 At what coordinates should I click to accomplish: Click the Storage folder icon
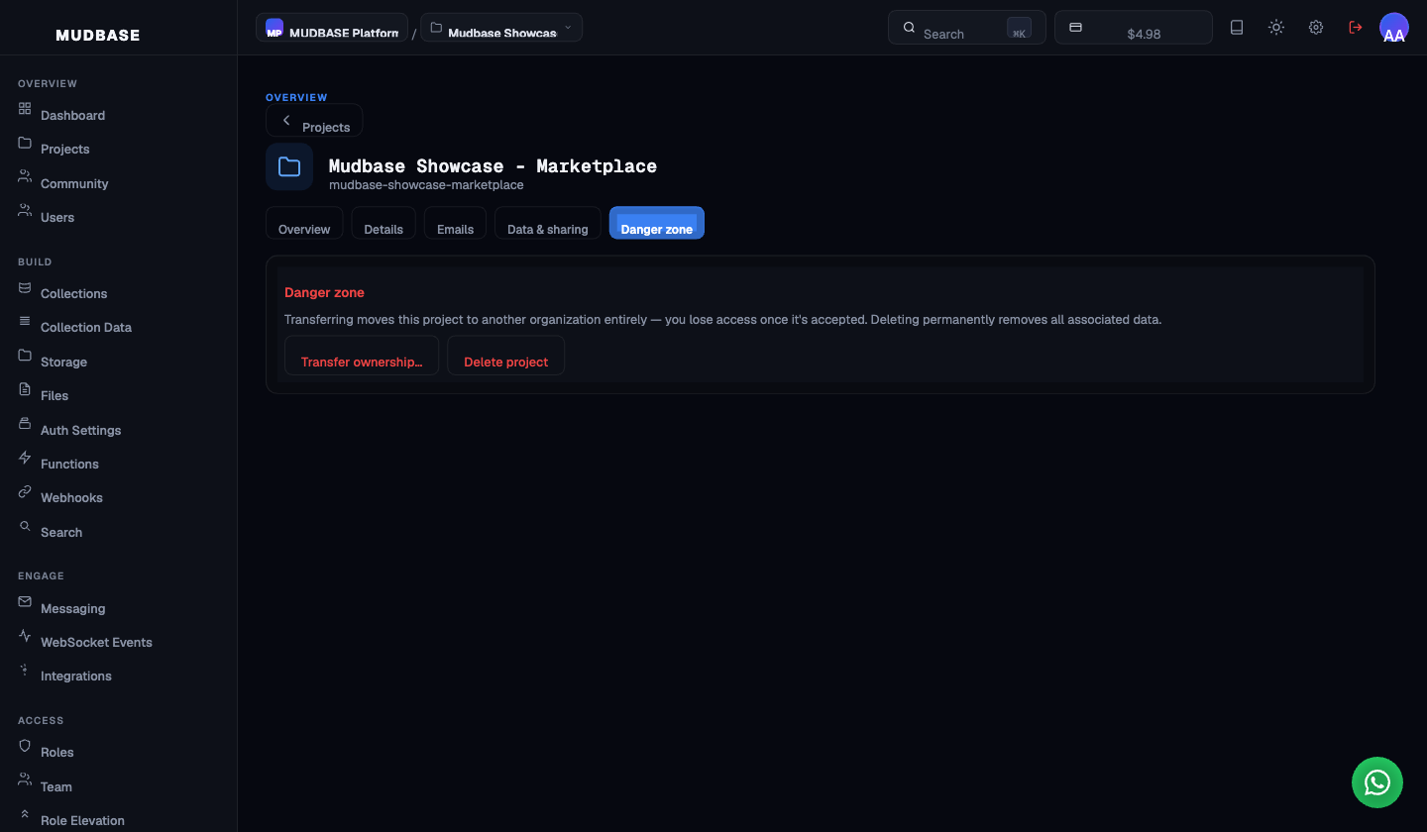pos(25,355)
